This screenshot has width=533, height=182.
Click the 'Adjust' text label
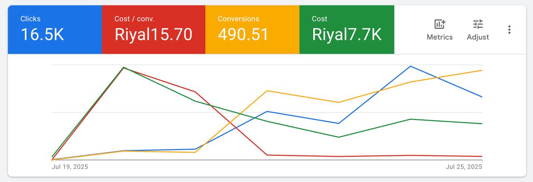(x=478, y=37)
